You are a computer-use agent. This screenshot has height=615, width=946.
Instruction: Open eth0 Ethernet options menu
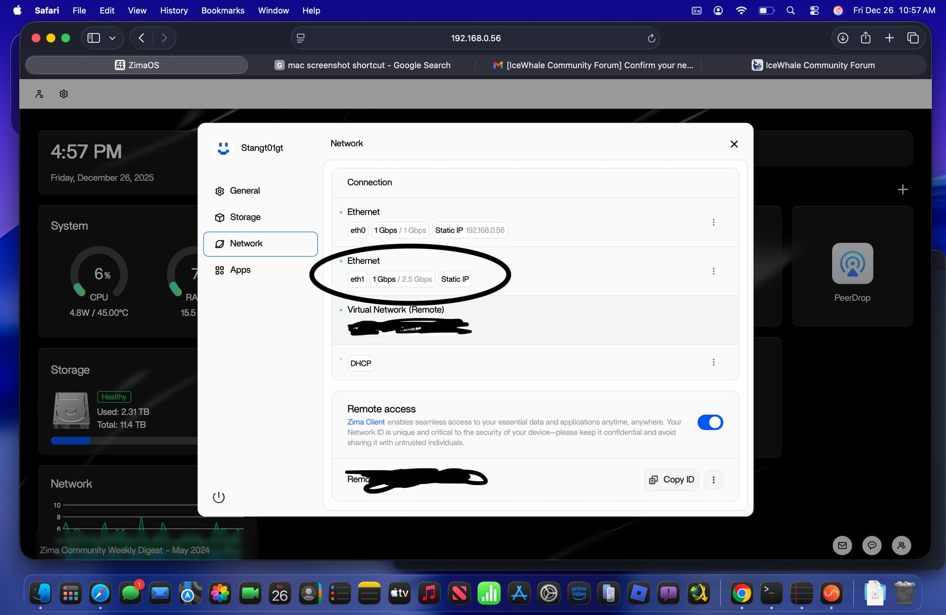pos(713,223)
